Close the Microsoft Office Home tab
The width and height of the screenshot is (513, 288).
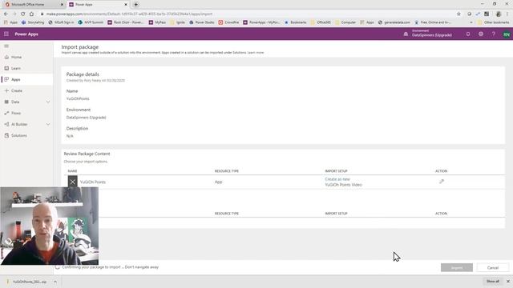(x=62, y=5)
